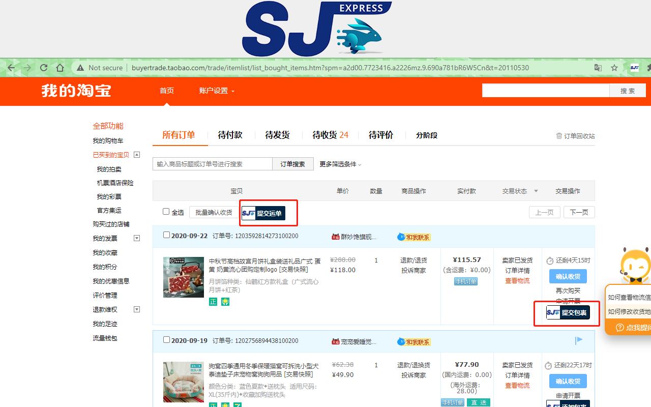Click Tmall icon beside shop 酥妙馋旗舰
Screen dimensions: 651x407
pos(336,237)
